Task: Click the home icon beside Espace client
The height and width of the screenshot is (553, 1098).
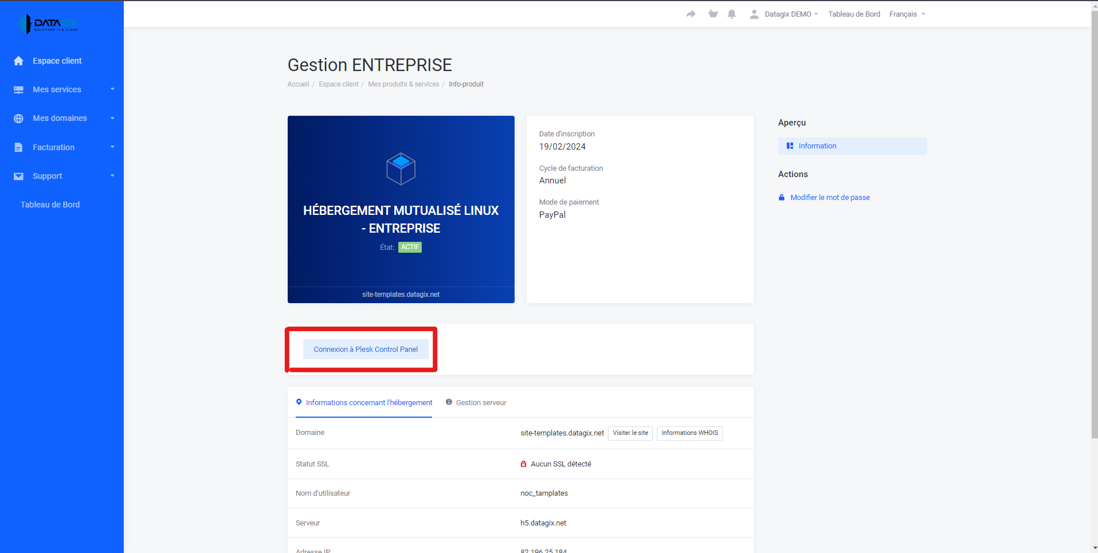Action: tap(19, 61)
